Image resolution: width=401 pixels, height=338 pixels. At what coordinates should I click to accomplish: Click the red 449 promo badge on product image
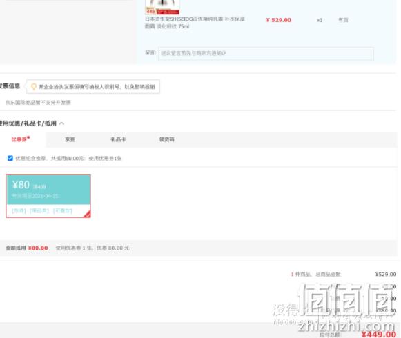[150, 12]
